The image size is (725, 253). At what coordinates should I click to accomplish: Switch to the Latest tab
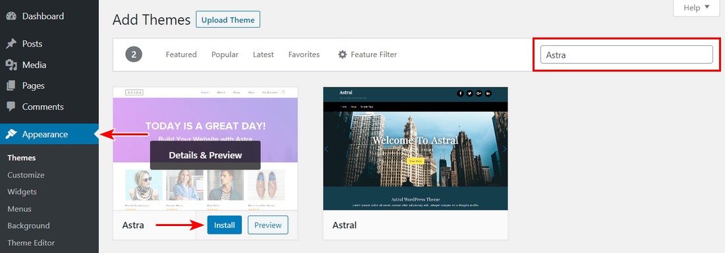pos(263,55)
